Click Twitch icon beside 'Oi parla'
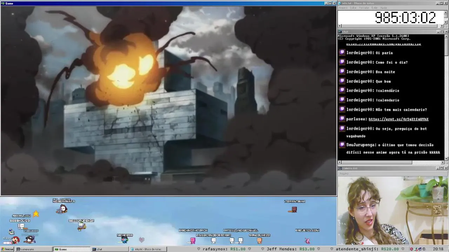Screen dimensions: 449x252 (x=342, y=52)
